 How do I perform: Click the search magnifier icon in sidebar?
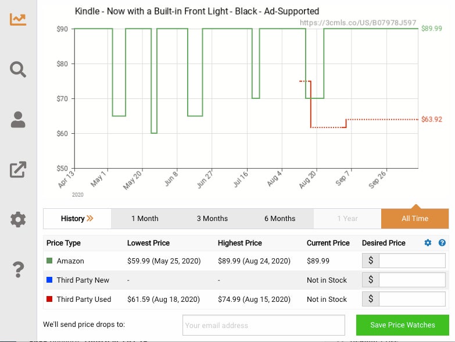[x=18, y=70]
